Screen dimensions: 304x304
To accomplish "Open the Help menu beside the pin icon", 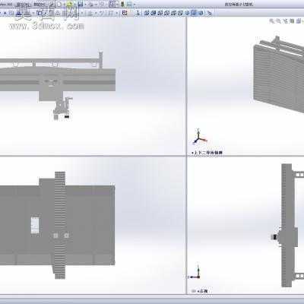I will 39,5.
